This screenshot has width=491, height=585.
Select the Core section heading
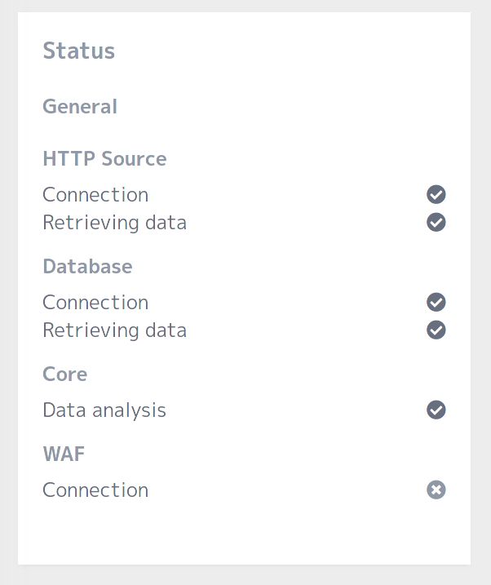[65, 374]
